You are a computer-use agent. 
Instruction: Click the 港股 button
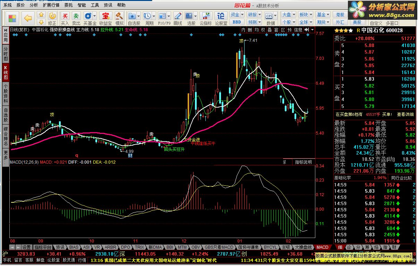click(x=340, y=15)
